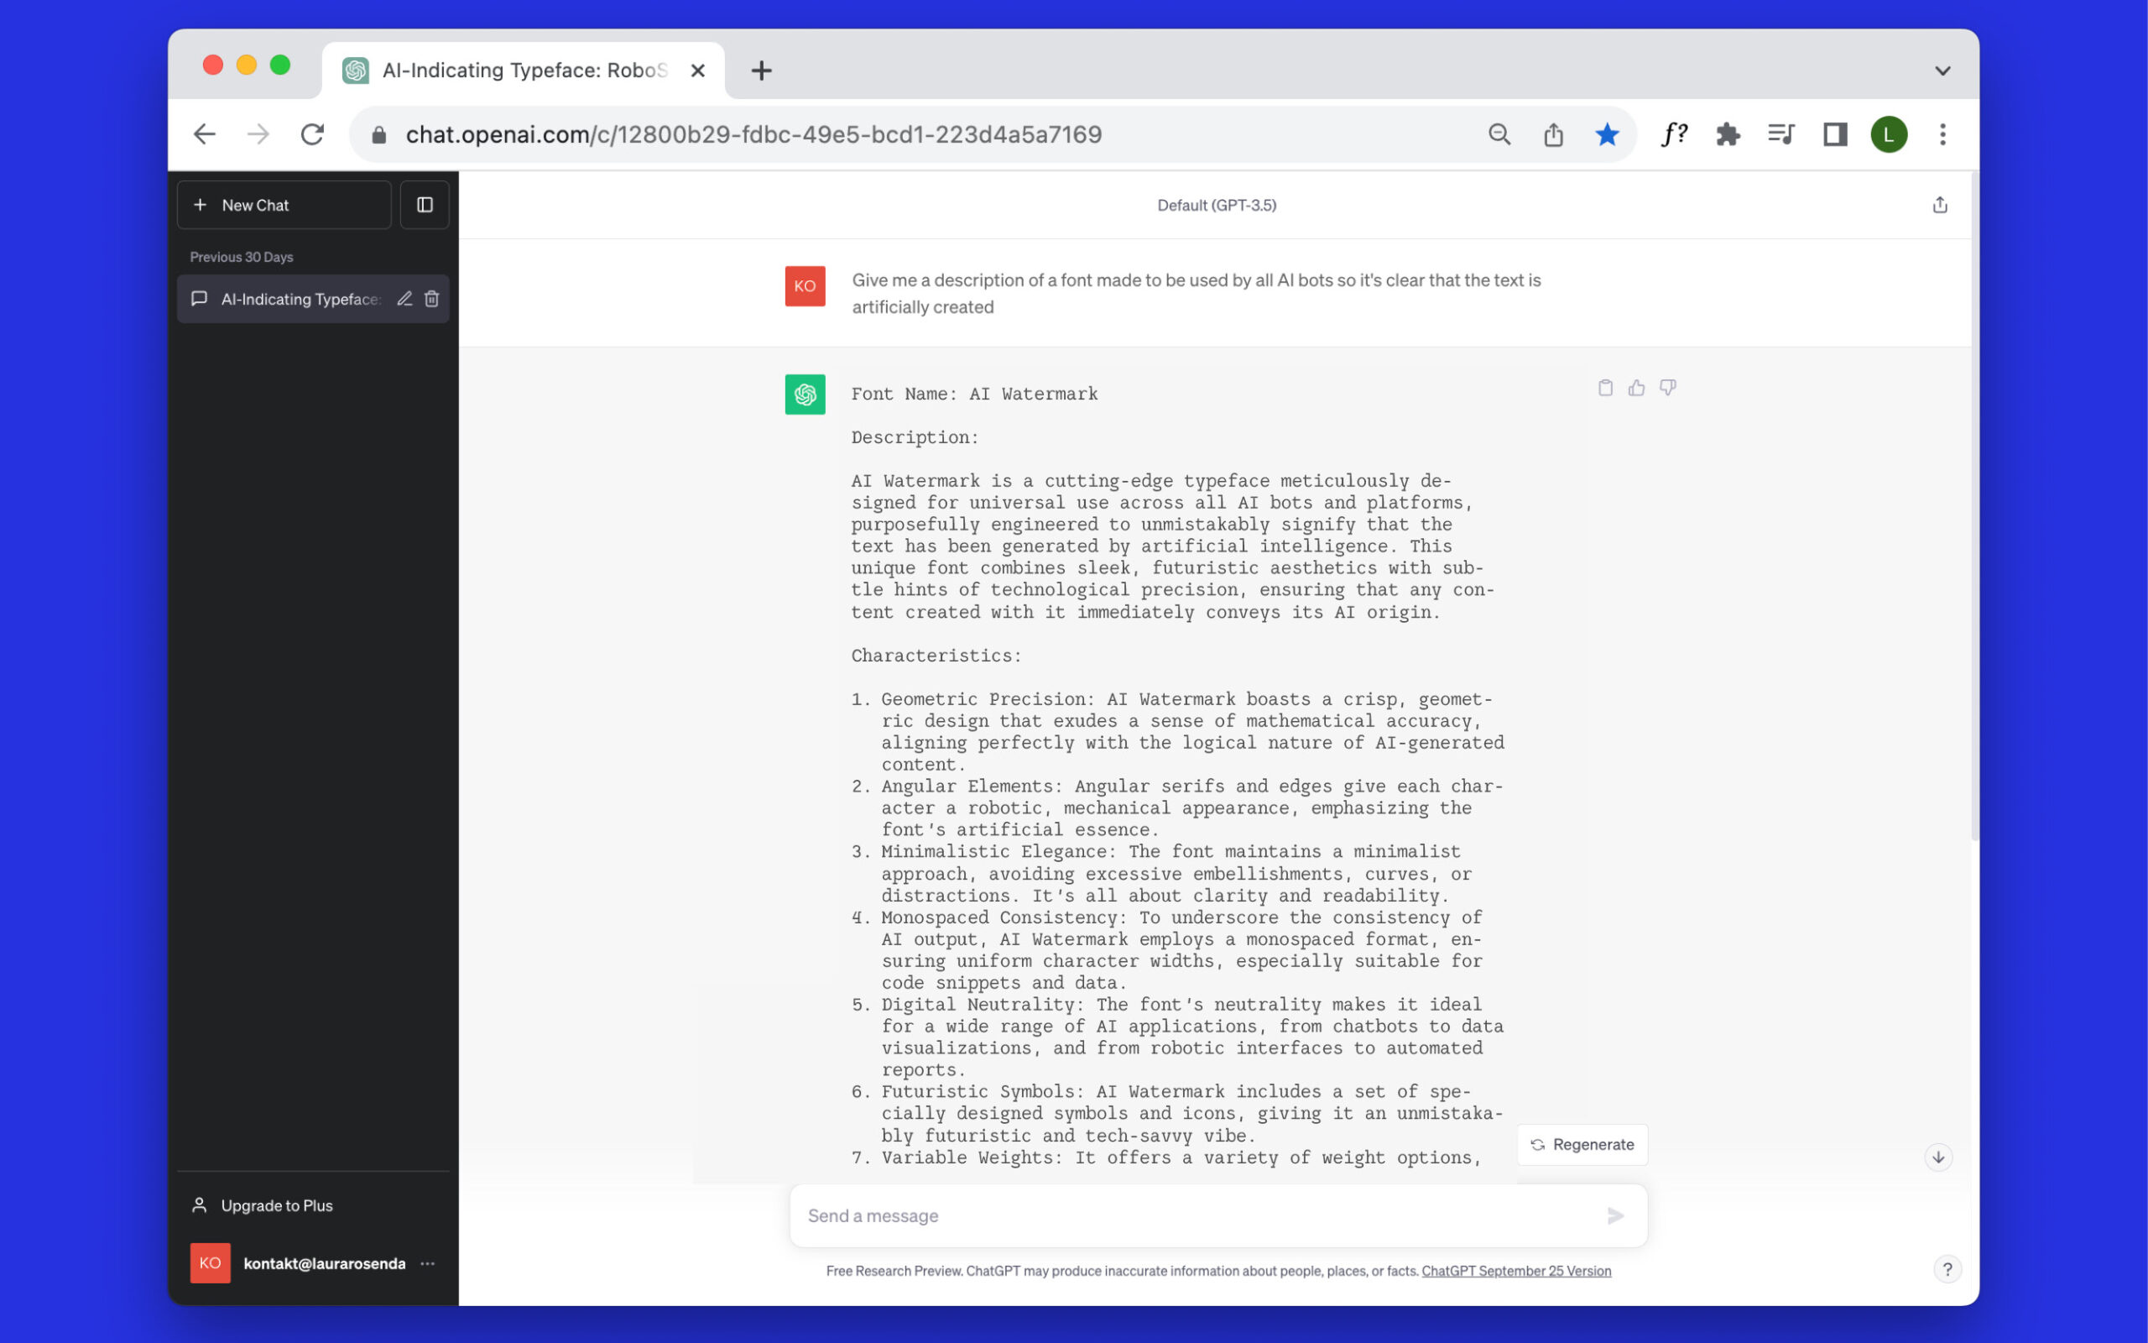Toggle Chrome side panel icon
The height and width of the screenshot is (1343, 2148).
[1835, 134]
